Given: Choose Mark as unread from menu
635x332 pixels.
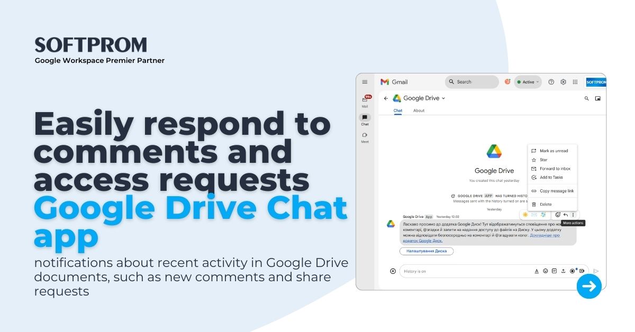Looking at the screenshot, I should [552, 151].
